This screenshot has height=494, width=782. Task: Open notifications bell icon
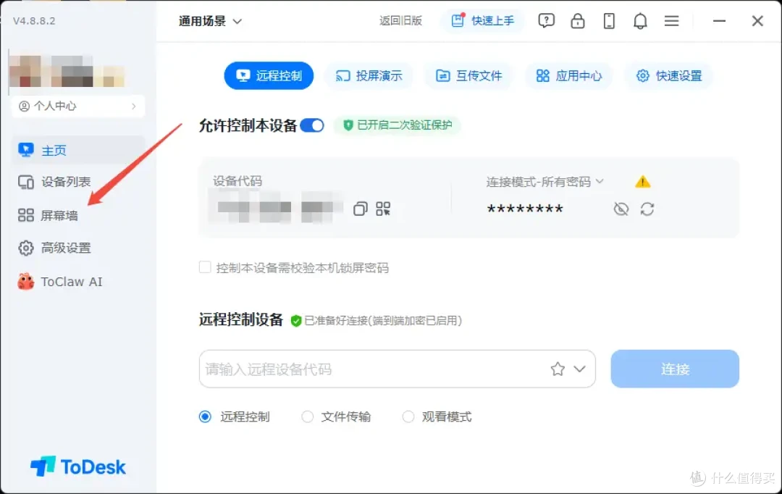[x=640, y=21]
